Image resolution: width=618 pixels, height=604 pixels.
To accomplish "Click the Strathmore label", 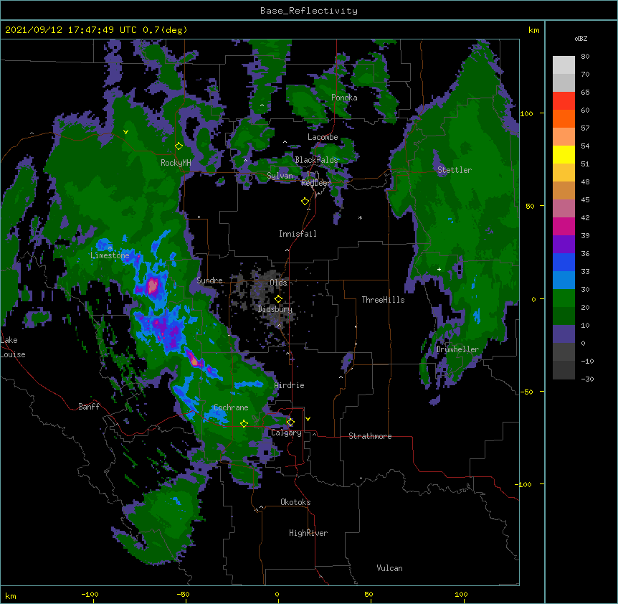I will tap(370, 436).
